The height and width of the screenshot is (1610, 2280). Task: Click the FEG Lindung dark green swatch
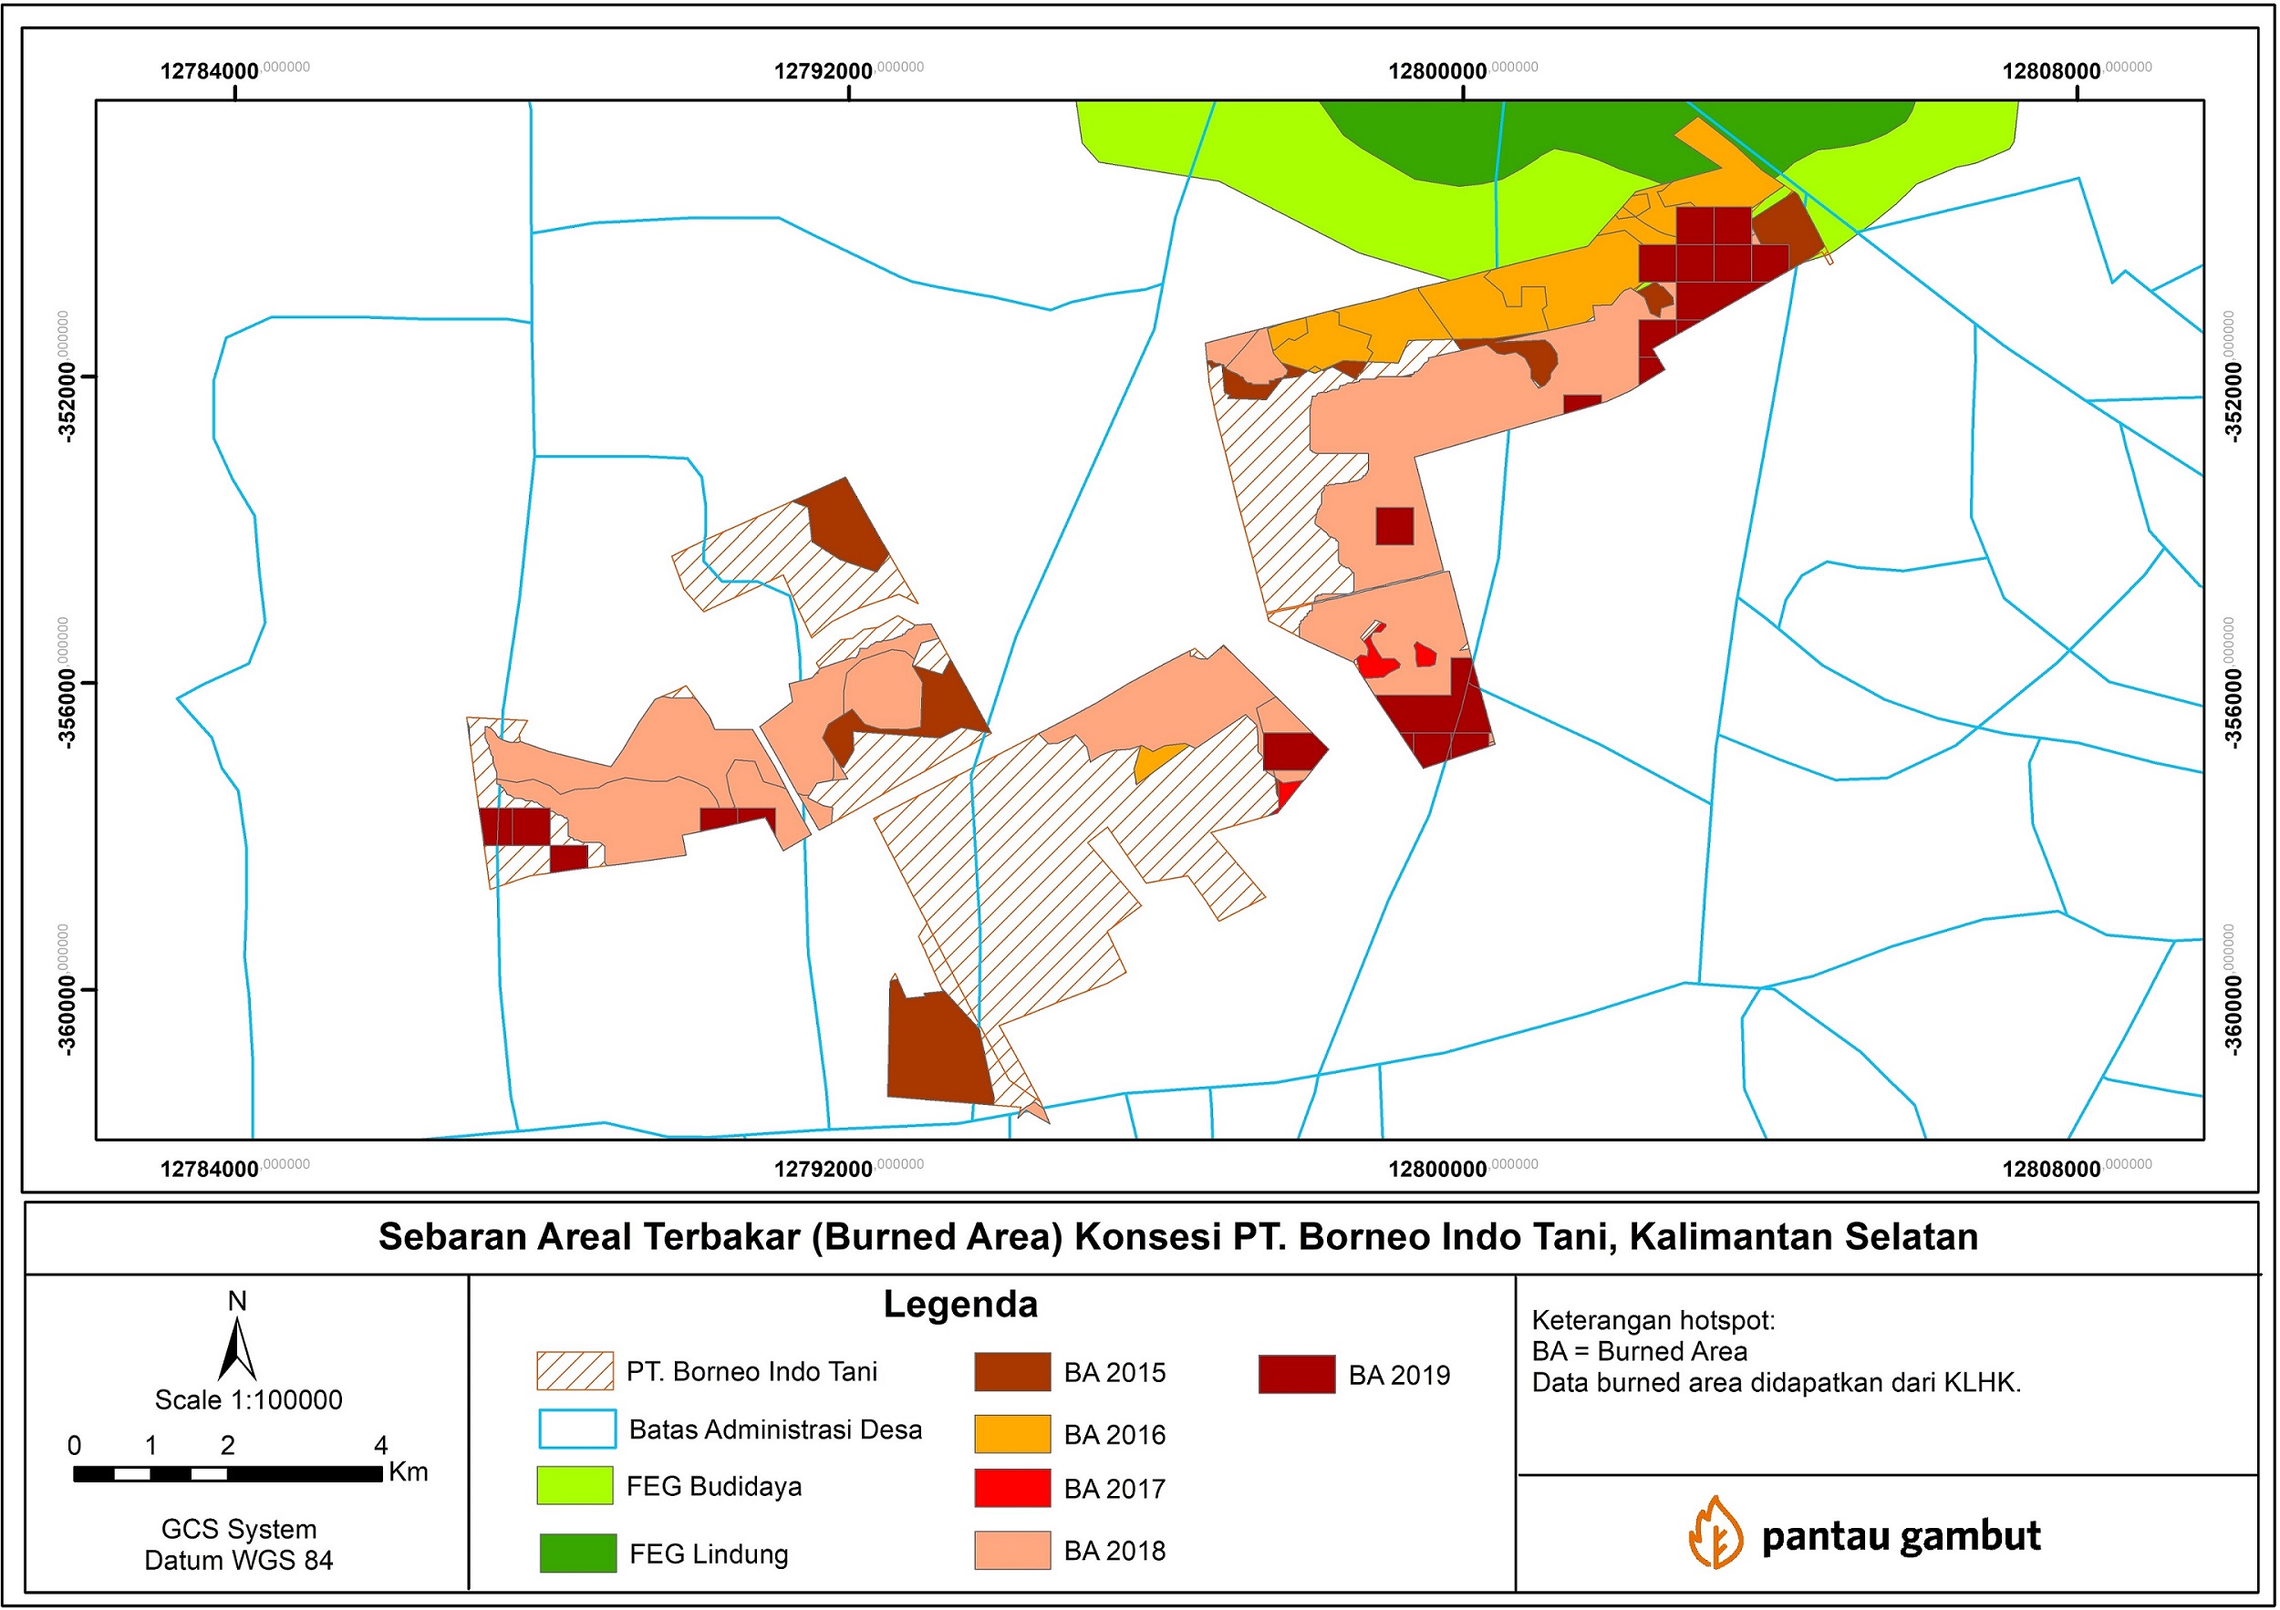pyautogui.click(x=577, y=1553)
